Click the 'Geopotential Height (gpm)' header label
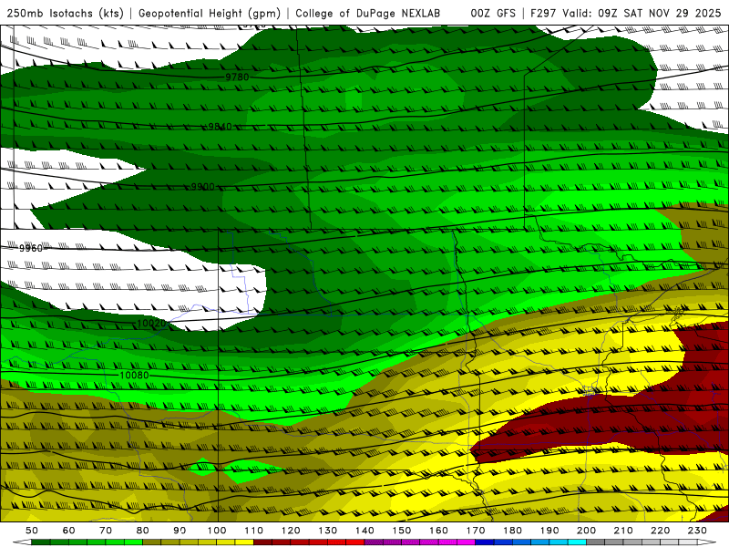The image size is (729, 547). (210, 13)
